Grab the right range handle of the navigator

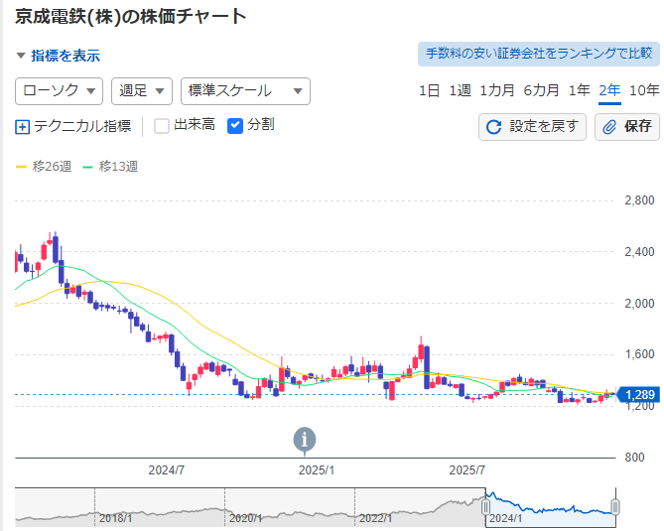pyautogui.click(x=615, y=506)
